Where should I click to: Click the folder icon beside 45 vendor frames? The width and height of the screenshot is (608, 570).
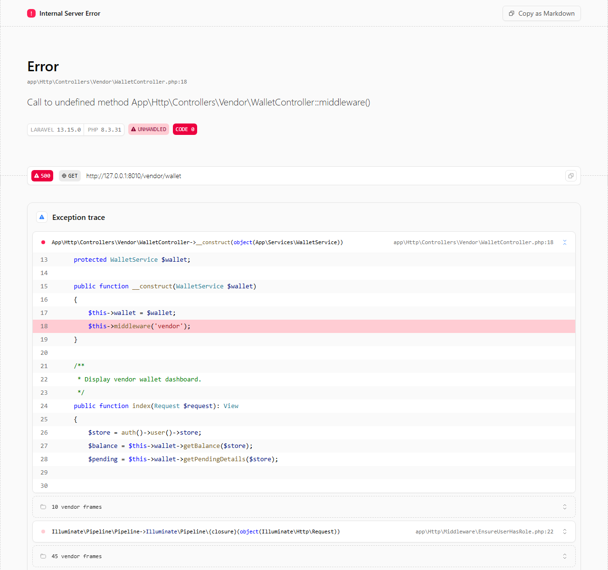43,556
